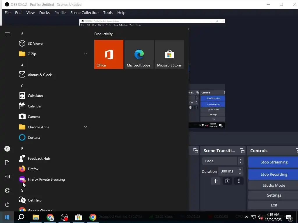Click the network tray icon
298x223 pixels.
pos(253,217)
